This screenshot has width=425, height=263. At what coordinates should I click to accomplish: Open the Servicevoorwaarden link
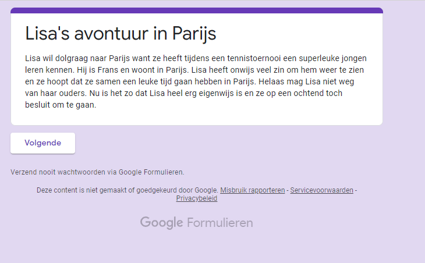point(321,190)
